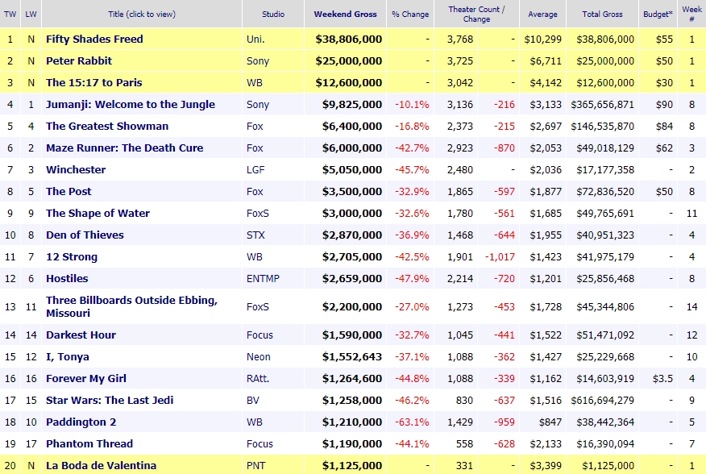
Task: Select the $10,299 average value
Action: [543, 39]
